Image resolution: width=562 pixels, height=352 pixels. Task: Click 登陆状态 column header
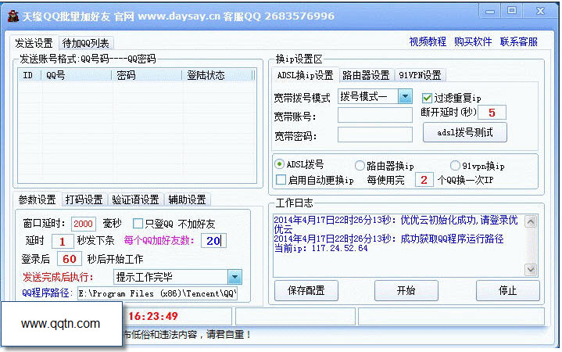click(217, 75)
